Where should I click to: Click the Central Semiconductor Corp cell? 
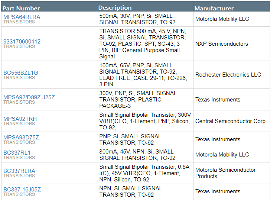pyautogui.click(x=230, y=121)
